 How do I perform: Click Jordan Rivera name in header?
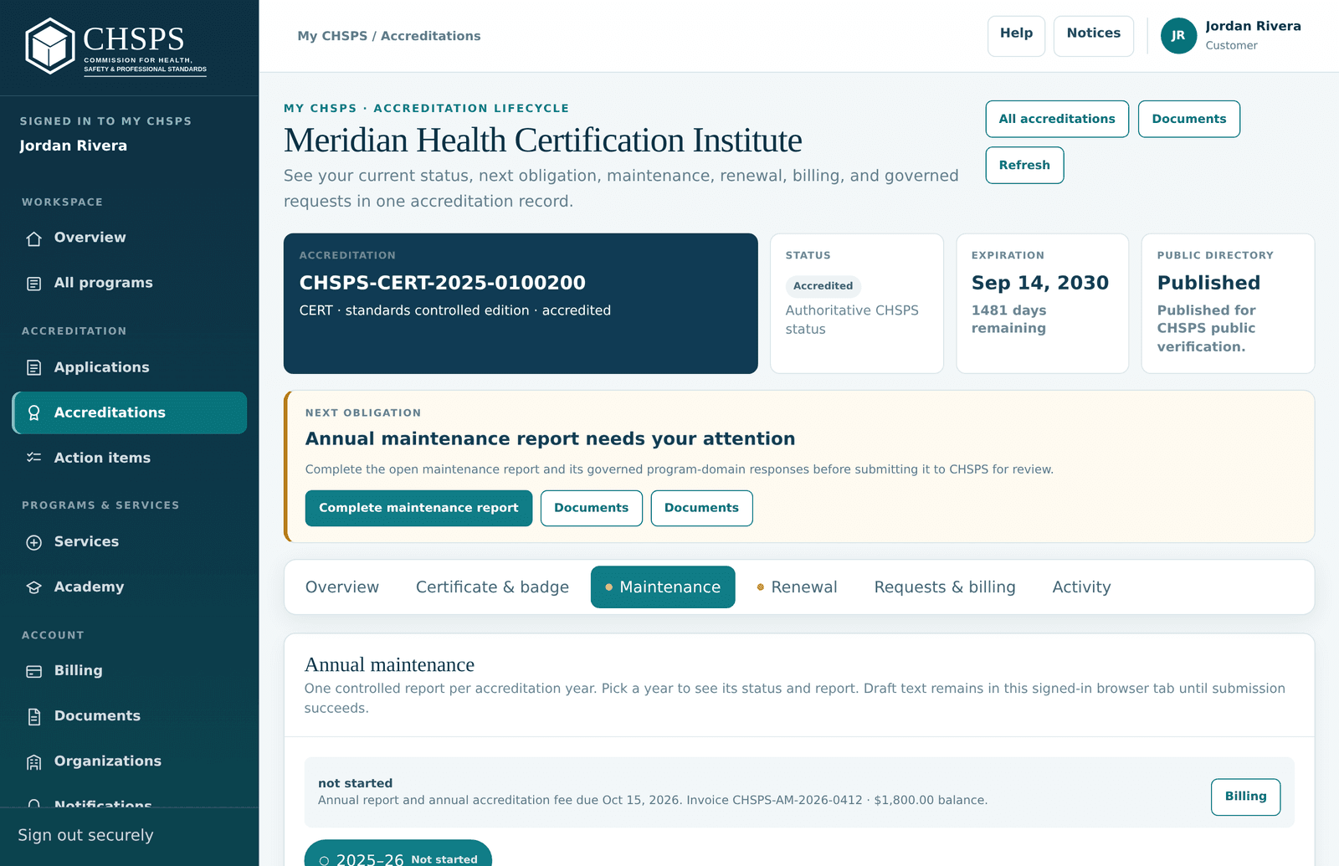coord(1253,26)
